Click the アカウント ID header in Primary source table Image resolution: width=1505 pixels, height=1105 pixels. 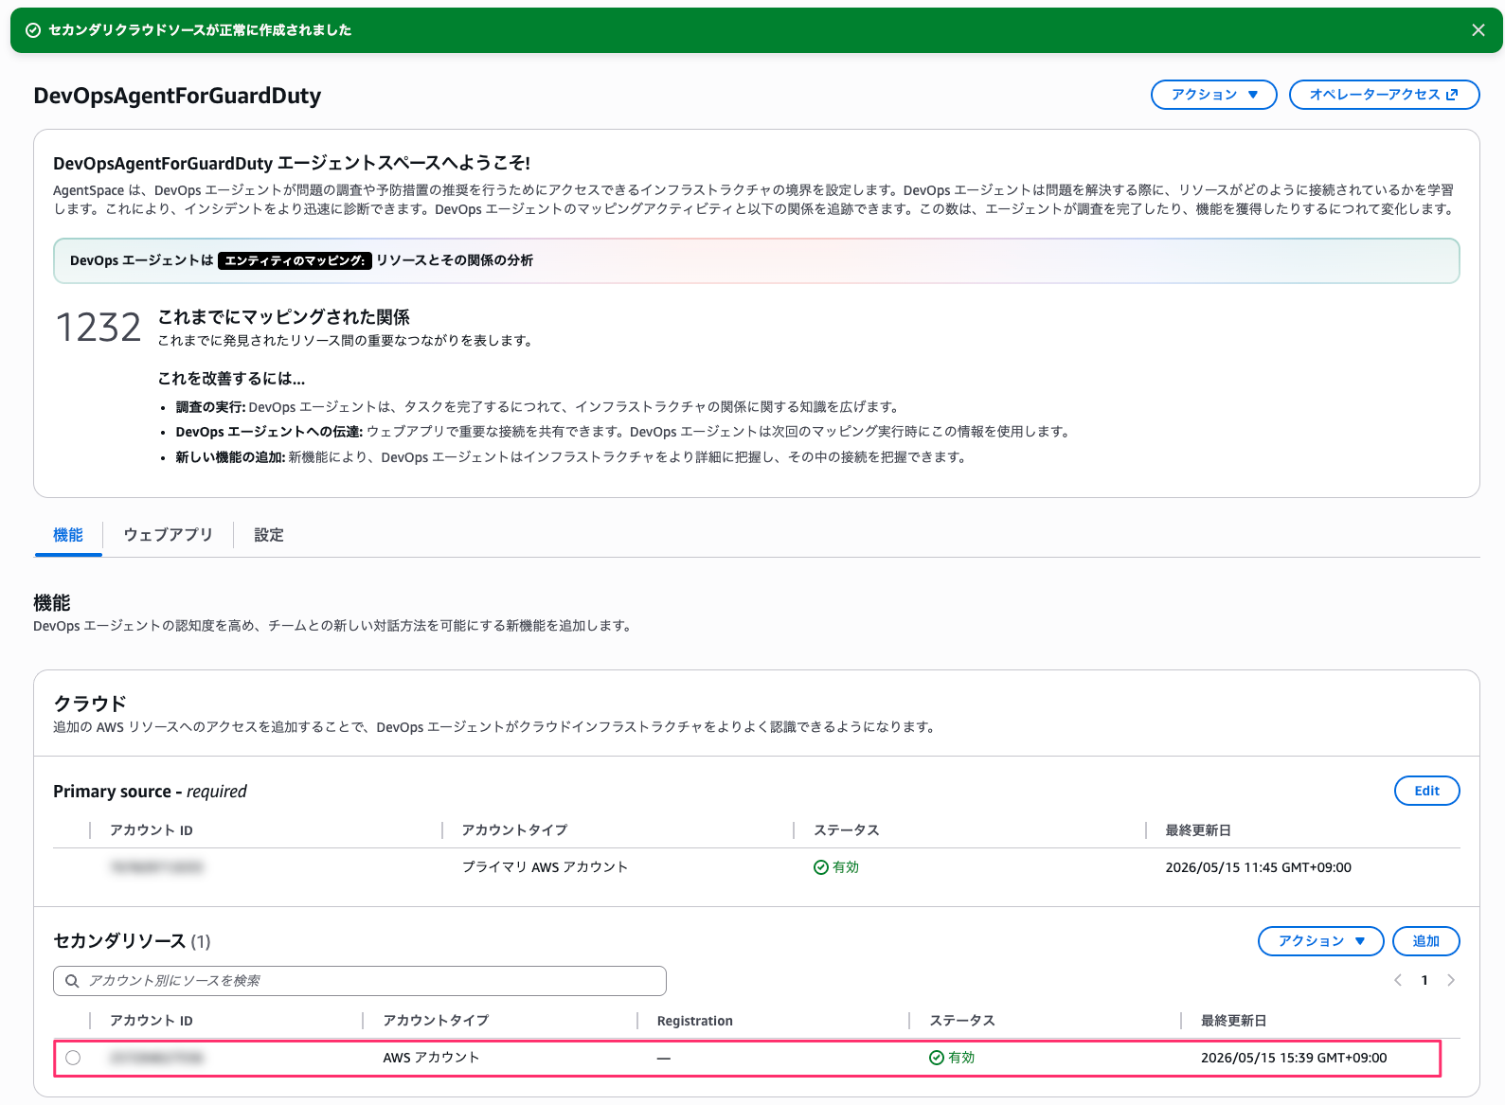pos(152,830)
